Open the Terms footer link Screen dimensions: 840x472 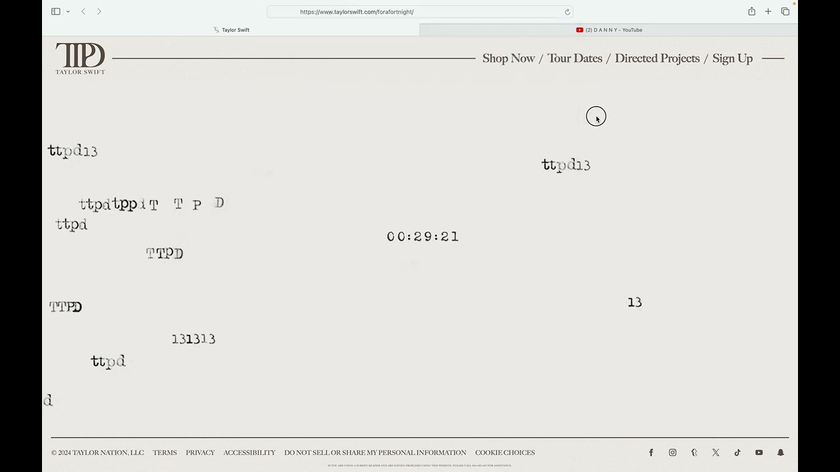[165, 452]
